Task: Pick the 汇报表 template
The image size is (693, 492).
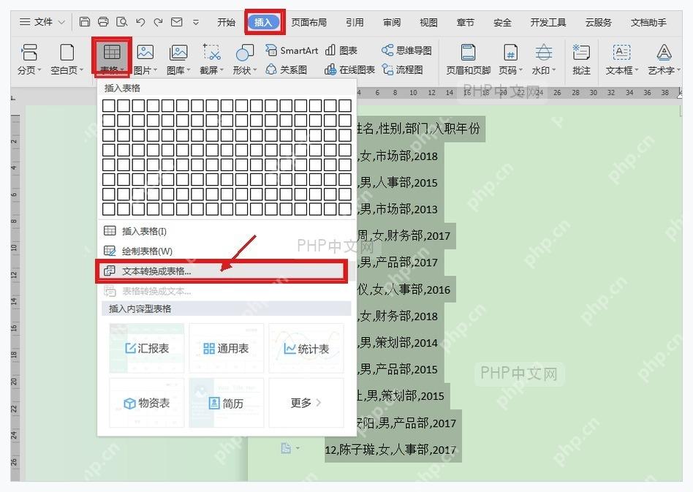Action: 147,348
